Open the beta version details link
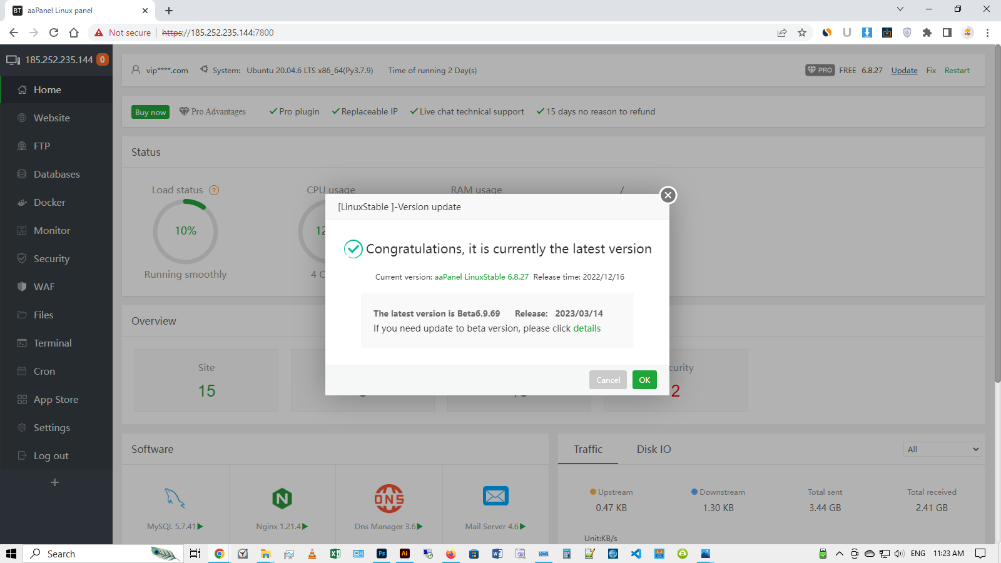This screenshot has width=1001, height=563. (587, 328)
